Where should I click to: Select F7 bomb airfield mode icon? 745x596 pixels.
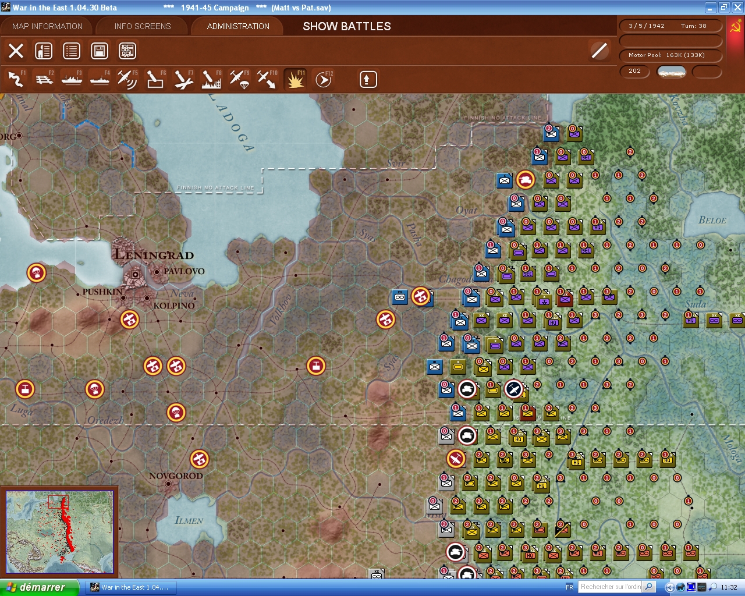click(x=183, y=79)
